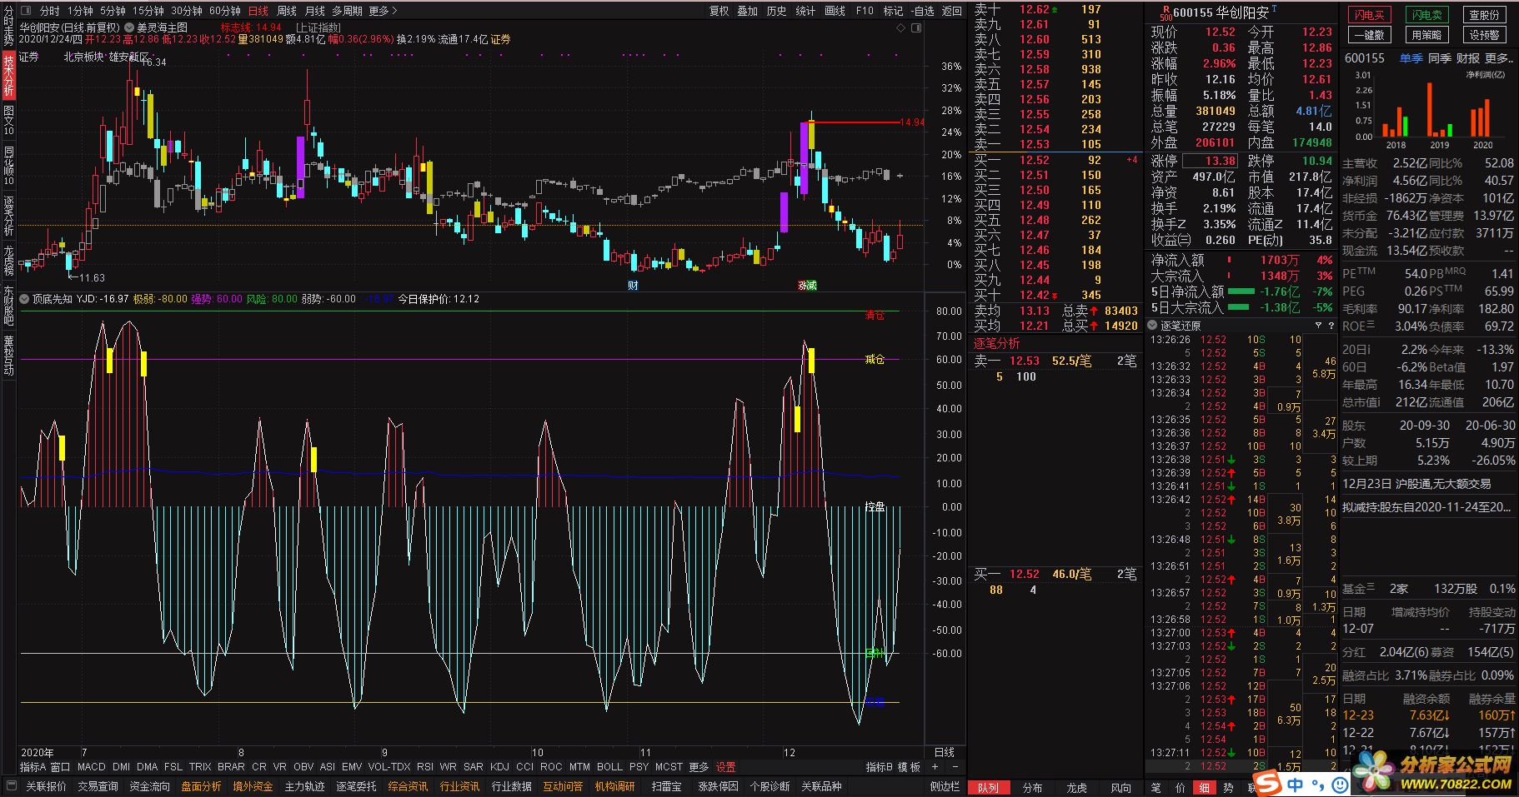Open the 财报 tab
Viewport: 1519px width, 797px height.
click(1468, 58)
